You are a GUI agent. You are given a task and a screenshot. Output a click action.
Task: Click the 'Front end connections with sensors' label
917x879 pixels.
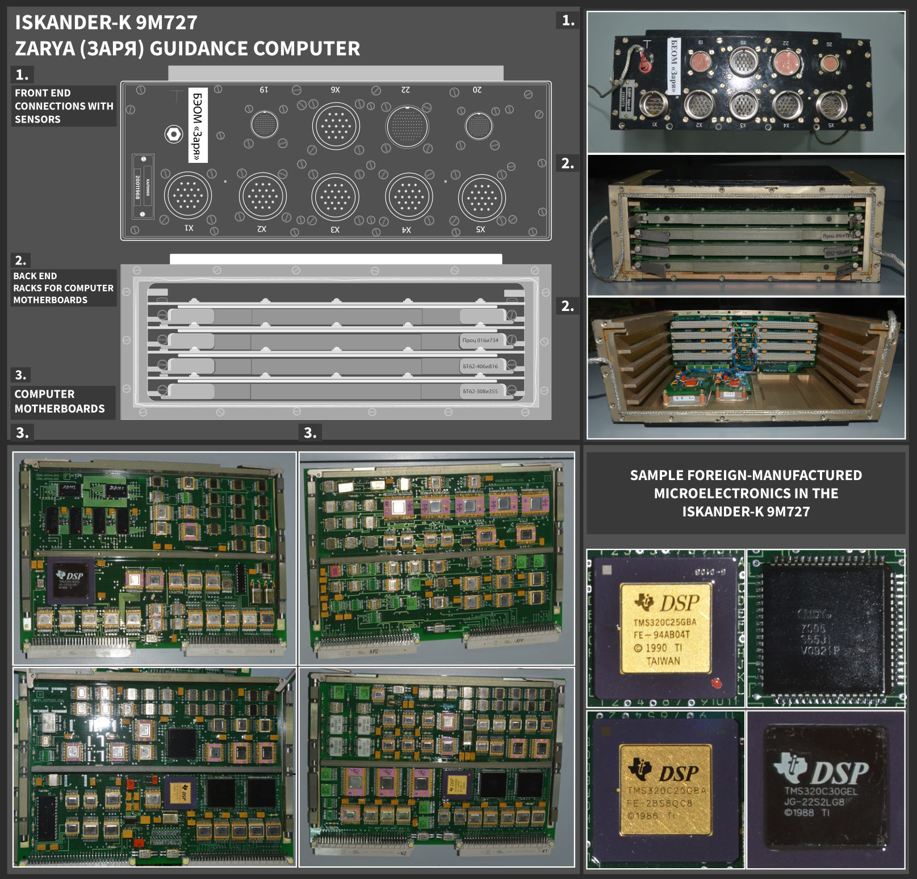pos(64,106)
